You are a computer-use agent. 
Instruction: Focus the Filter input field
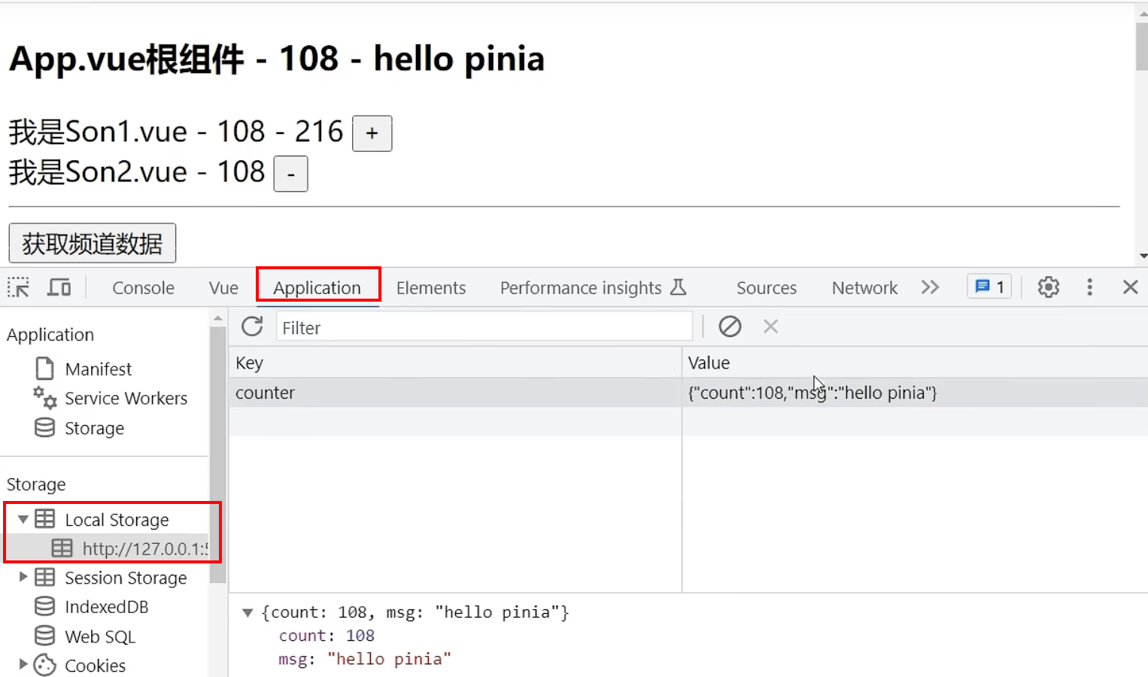[484, 327]
